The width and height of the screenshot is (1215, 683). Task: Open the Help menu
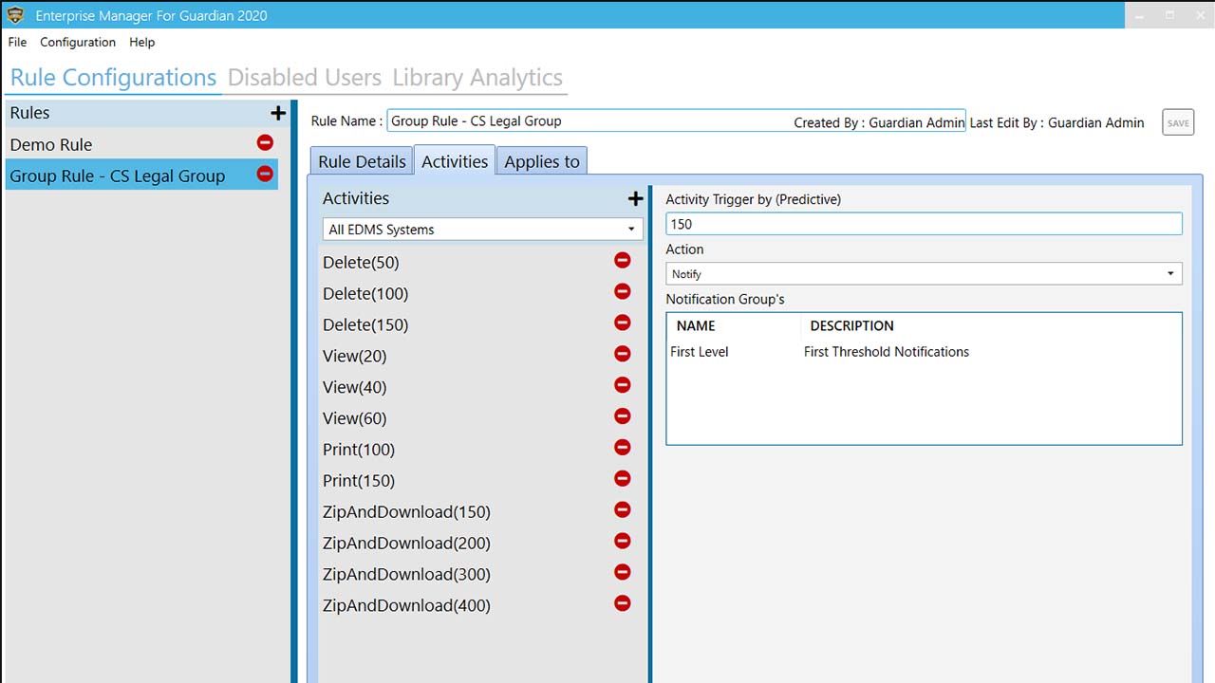(142, 42)
